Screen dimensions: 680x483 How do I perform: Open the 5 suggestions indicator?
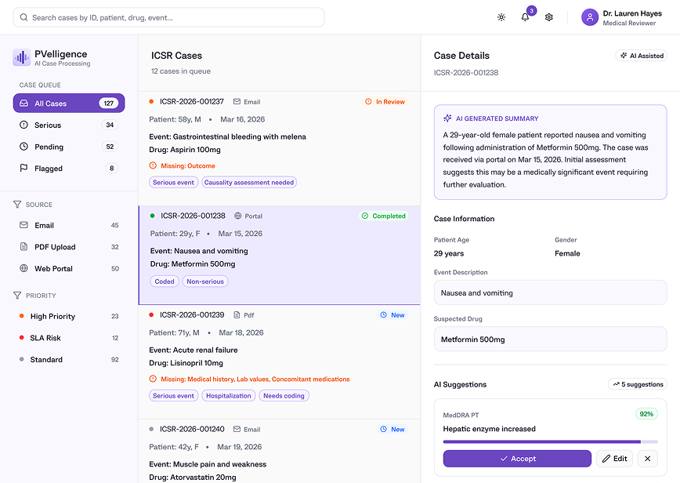click(638, 384)
